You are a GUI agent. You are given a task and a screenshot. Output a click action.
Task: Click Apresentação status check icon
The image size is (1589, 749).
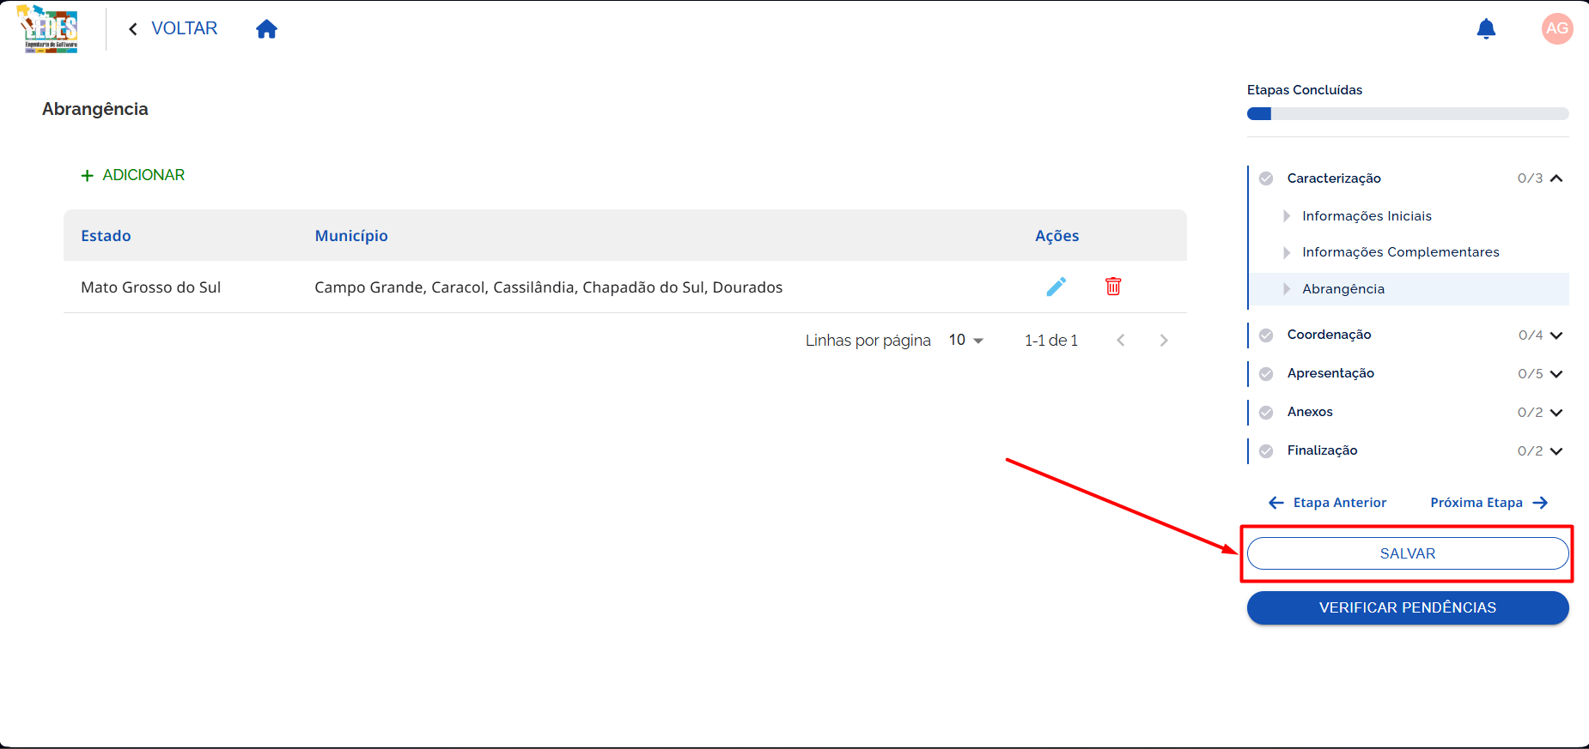pyautogui.click(x=1266, y=374)
